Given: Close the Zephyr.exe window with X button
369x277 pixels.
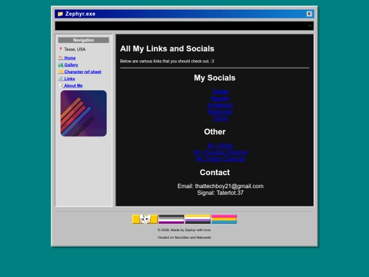Looking at the screenshot, I should point(309,14).
